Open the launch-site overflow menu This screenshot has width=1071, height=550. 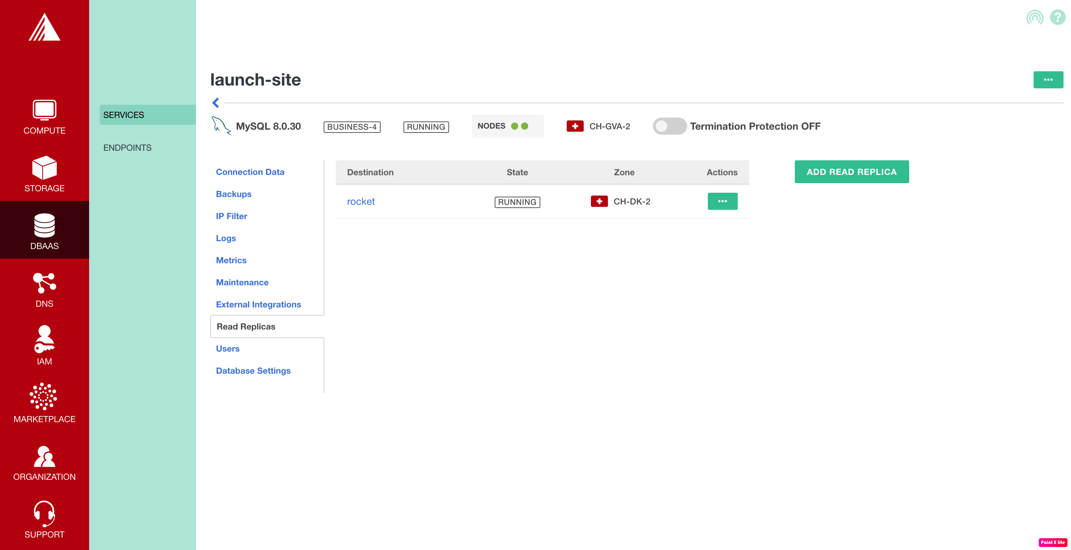click(x=1048, y=79)
